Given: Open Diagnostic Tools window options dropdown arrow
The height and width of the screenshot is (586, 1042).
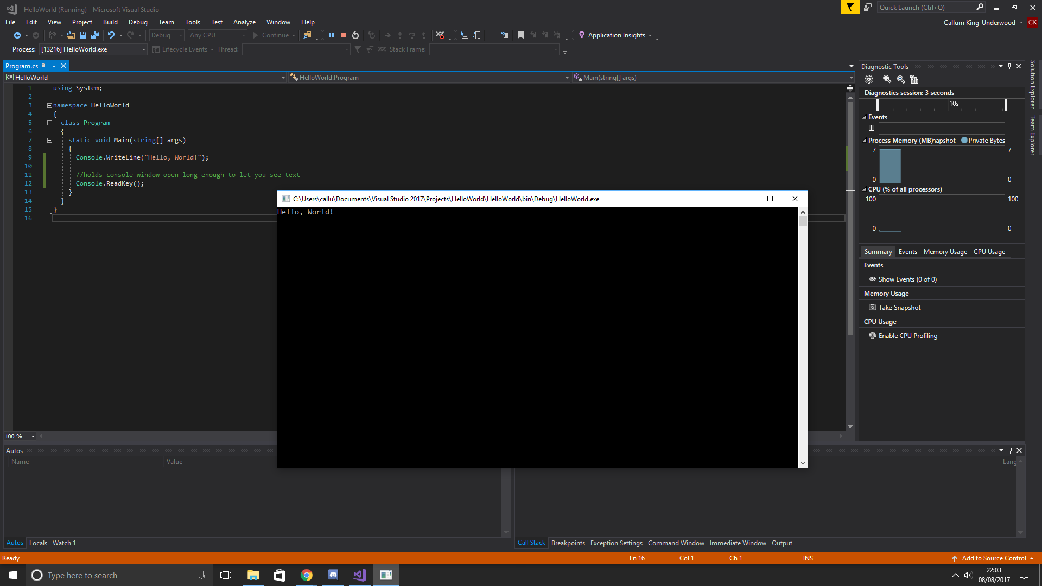Looking at the screenshot, I should [1000, 66].
